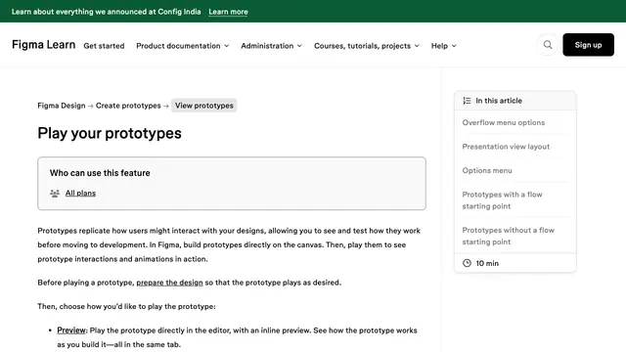Expand Courses, tutorials, projects dropdown
Image resolution: width=626 pixels, height=352 pixels.
point(367,46)
